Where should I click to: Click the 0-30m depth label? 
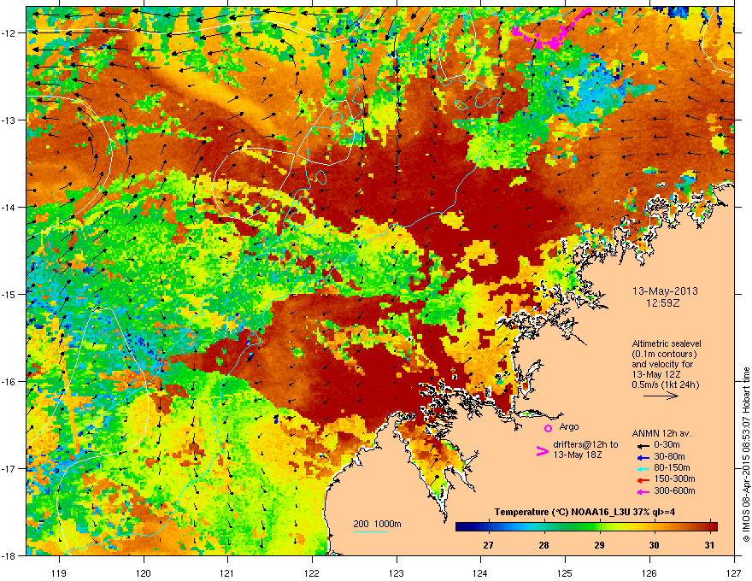pos(667,445)
